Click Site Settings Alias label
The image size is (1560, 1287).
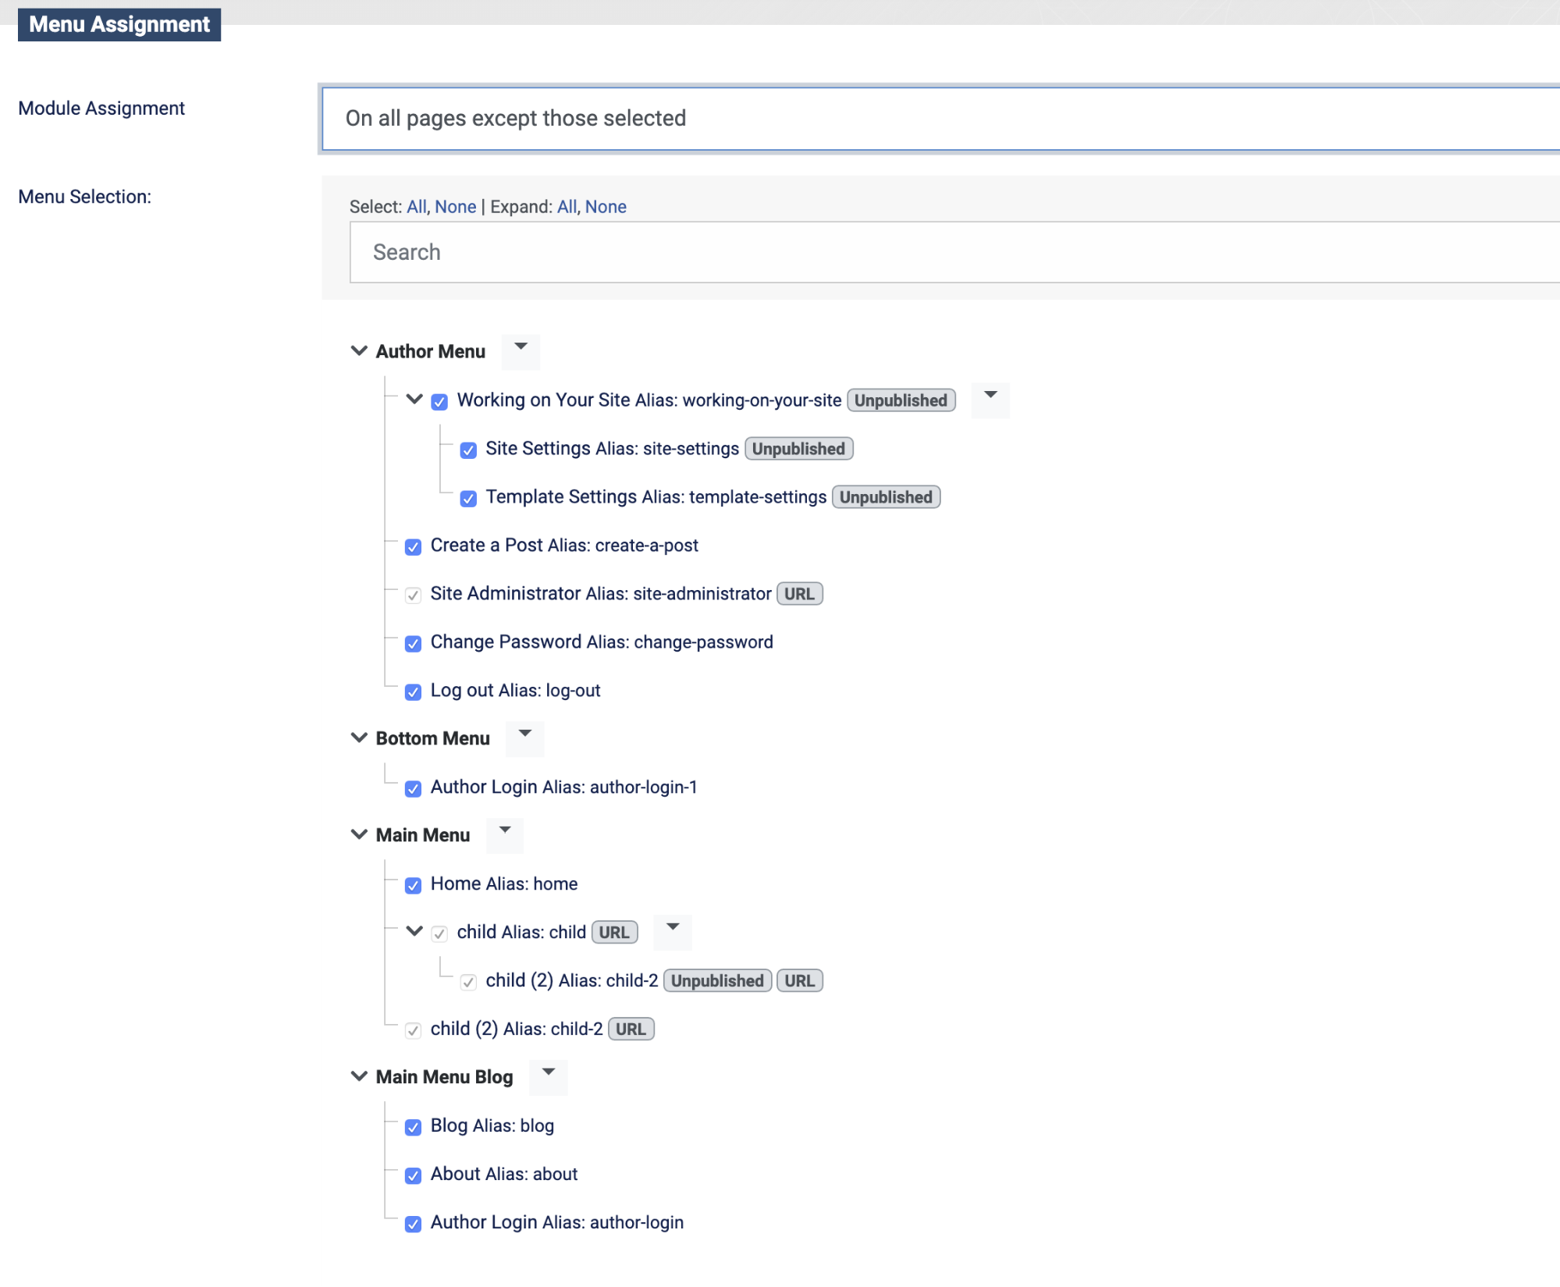pos(612,448)
